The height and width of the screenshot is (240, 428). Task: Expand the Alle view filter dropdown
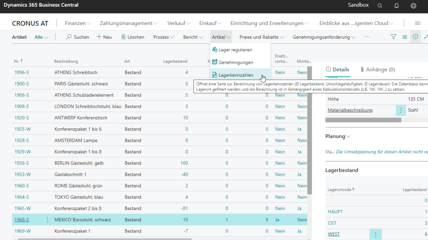(x=41, y=37)
